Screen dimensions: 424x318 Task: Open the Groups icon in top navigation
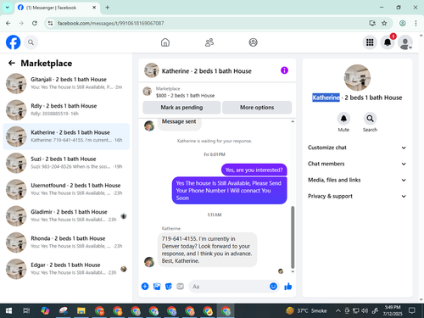point(253,42)
